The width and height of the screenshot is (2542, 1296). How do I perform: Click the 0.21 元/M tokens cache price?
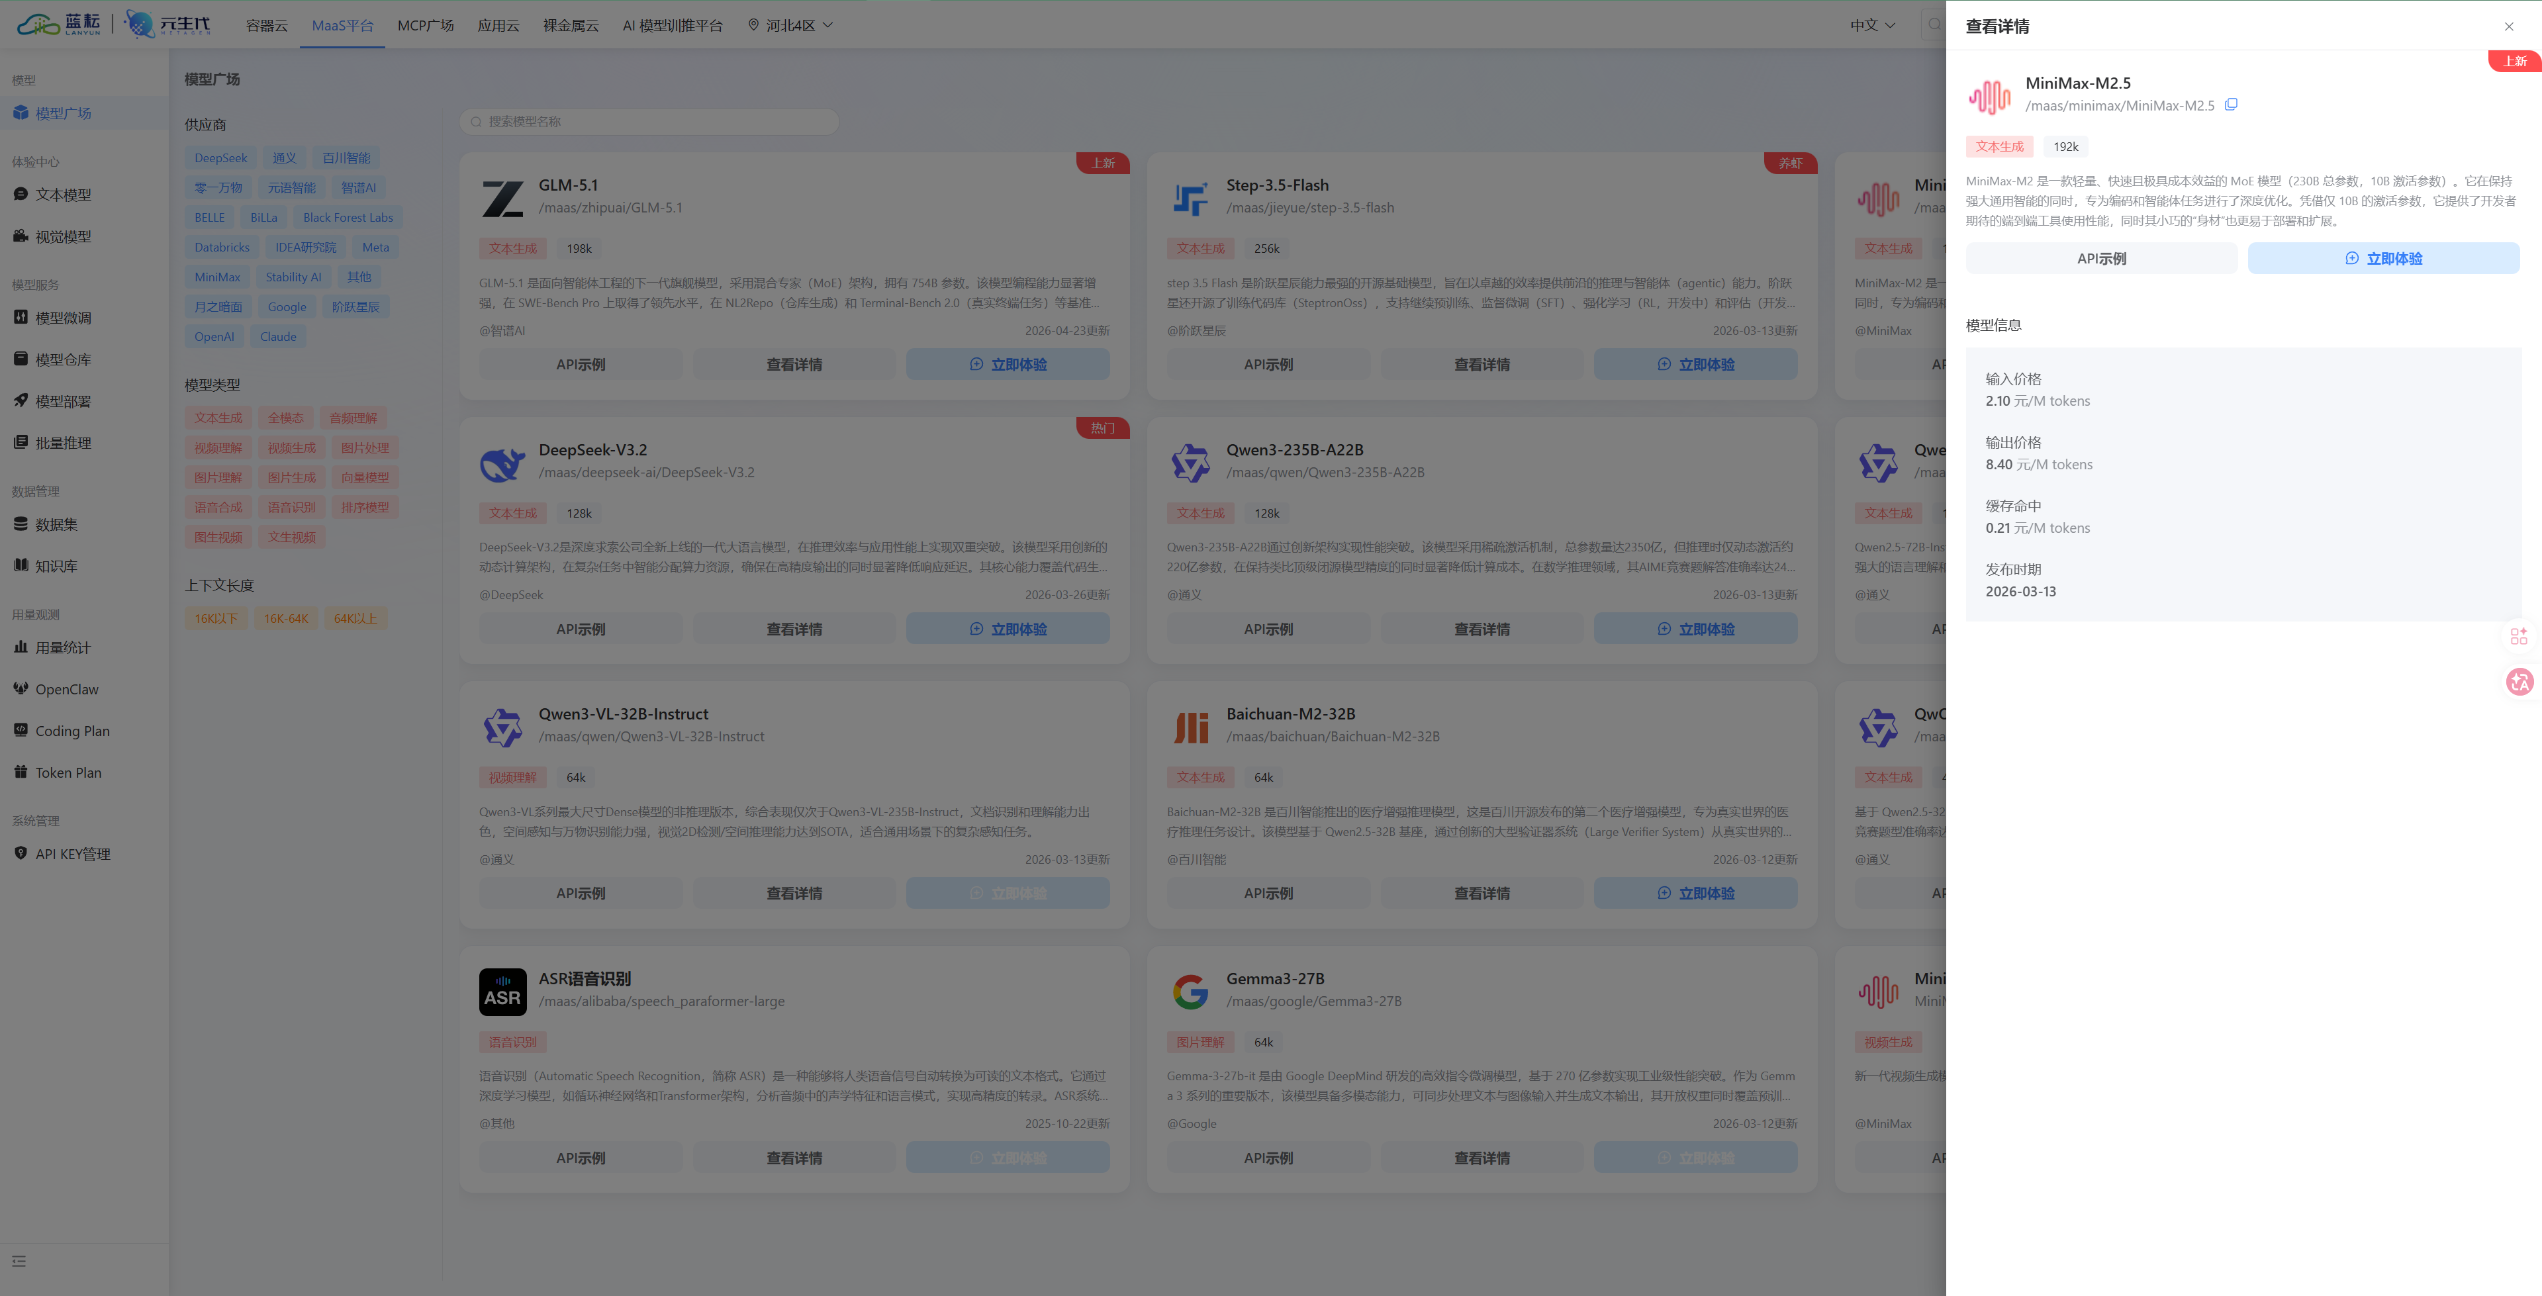point(2038,528)
